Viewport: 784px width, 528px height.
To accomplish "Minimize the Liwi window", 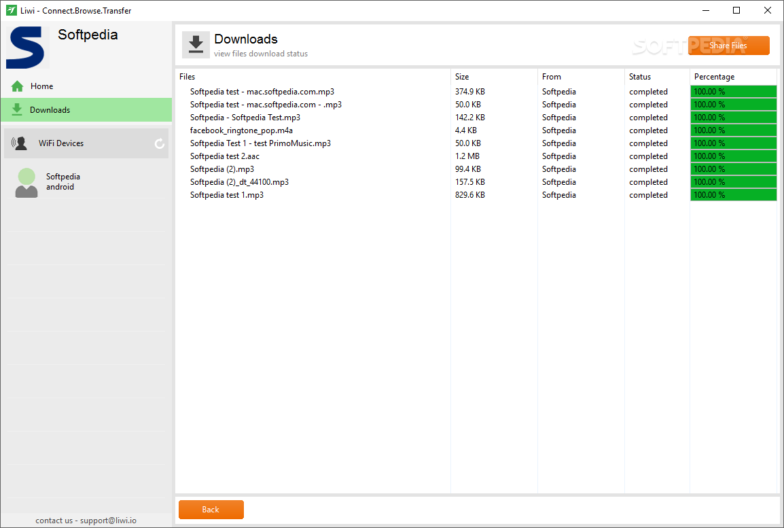I will [x=706, y=10].
